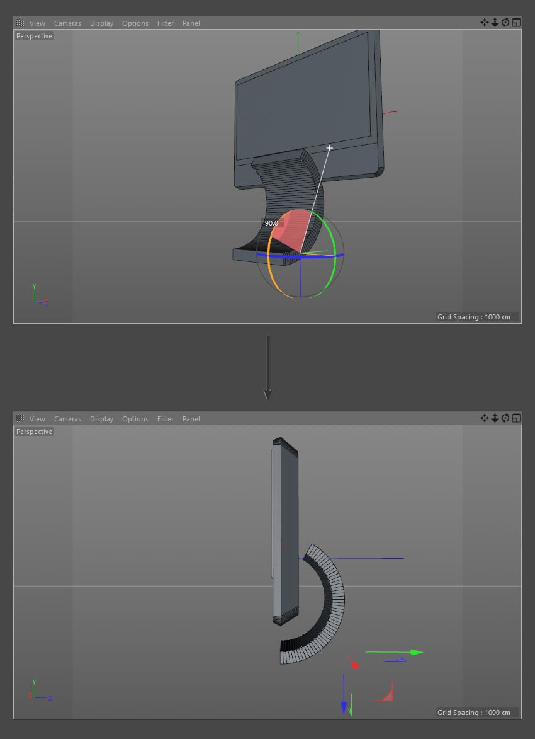The image size is (535, 739).
Task: Click the green rotation ring of gizmo
Action: 334,255
